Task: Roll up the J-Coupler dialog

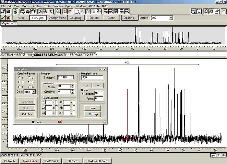Action: [100, 69]
